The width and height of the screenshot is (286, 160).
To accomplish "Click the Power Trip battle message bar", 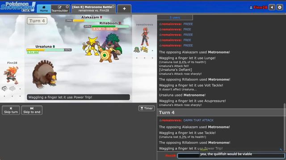I will click(79, 97).
